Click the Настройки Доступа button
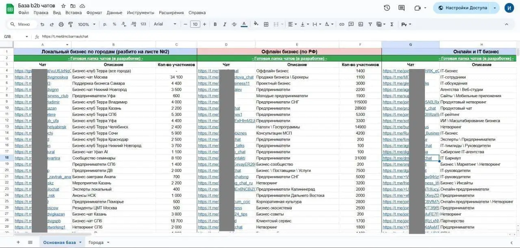The image size is (520, 248). pyautogui.click(x=462, y=8)
